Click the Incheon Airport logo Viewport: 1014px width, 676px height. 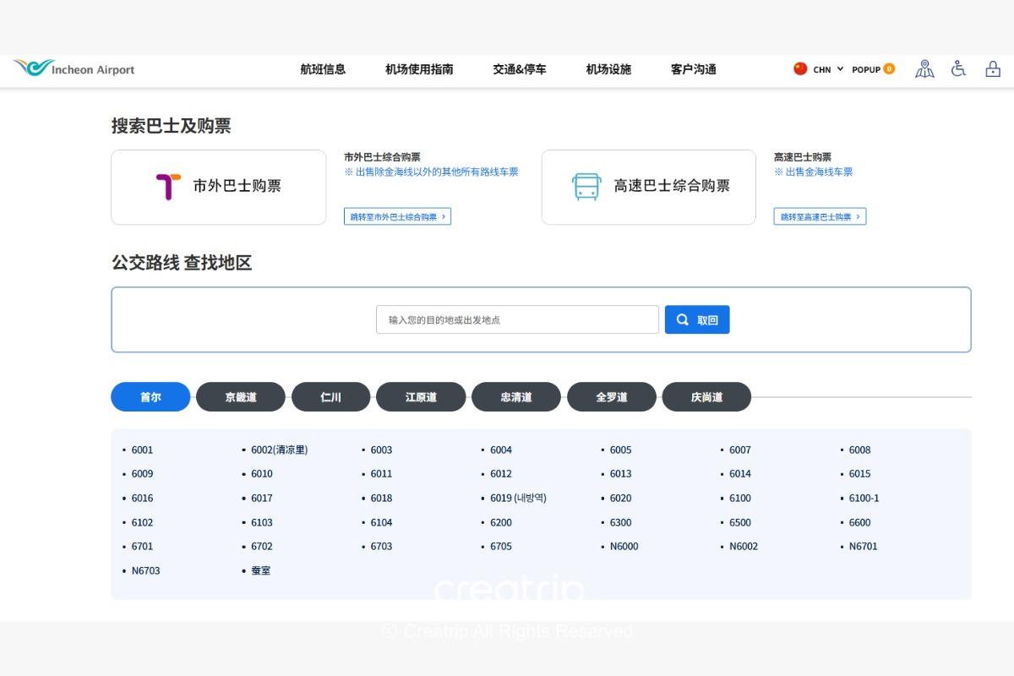pos(74,68)
